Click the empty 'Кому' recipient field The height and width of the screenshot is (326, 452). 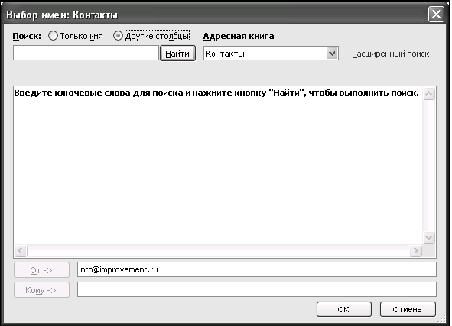(256, 289)
